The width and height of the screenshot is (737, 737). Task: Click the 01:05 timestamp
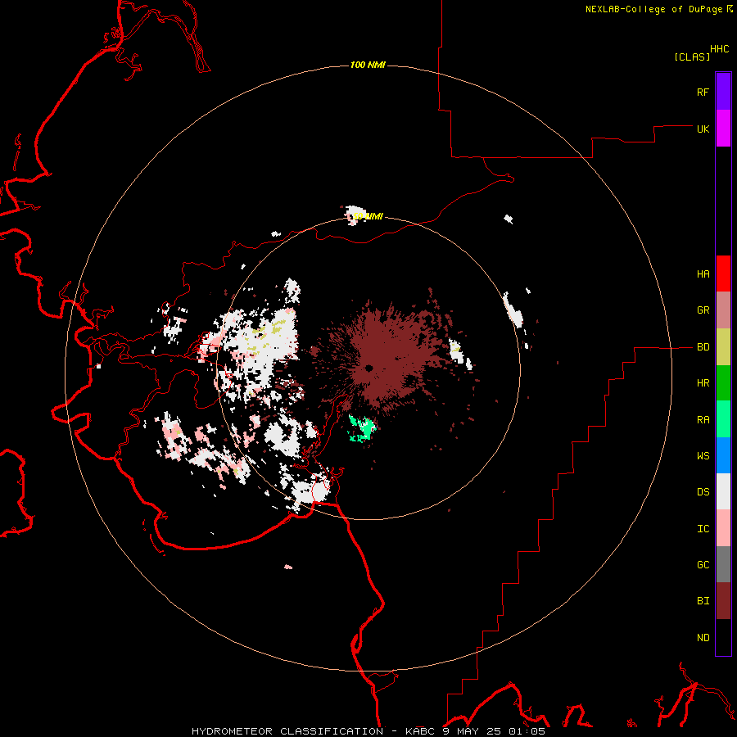(526, 731)
